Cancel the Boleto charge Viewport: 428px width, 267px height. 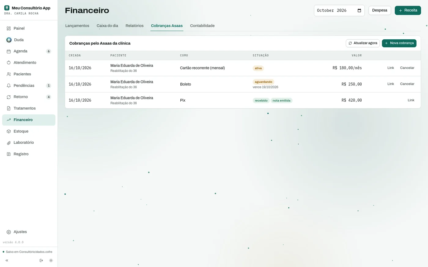[407, 84]
